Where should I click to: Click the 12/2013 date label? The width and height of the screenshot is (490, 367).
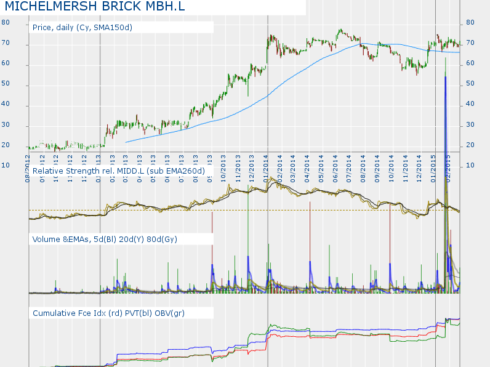pos(252,169)
